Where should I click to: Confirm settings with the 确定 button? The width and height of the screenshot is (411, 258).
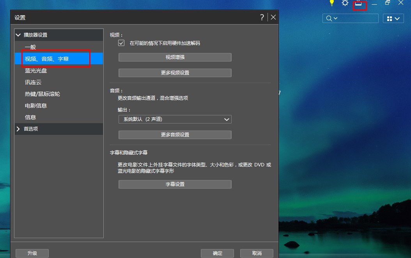click(x=217, y=253)
